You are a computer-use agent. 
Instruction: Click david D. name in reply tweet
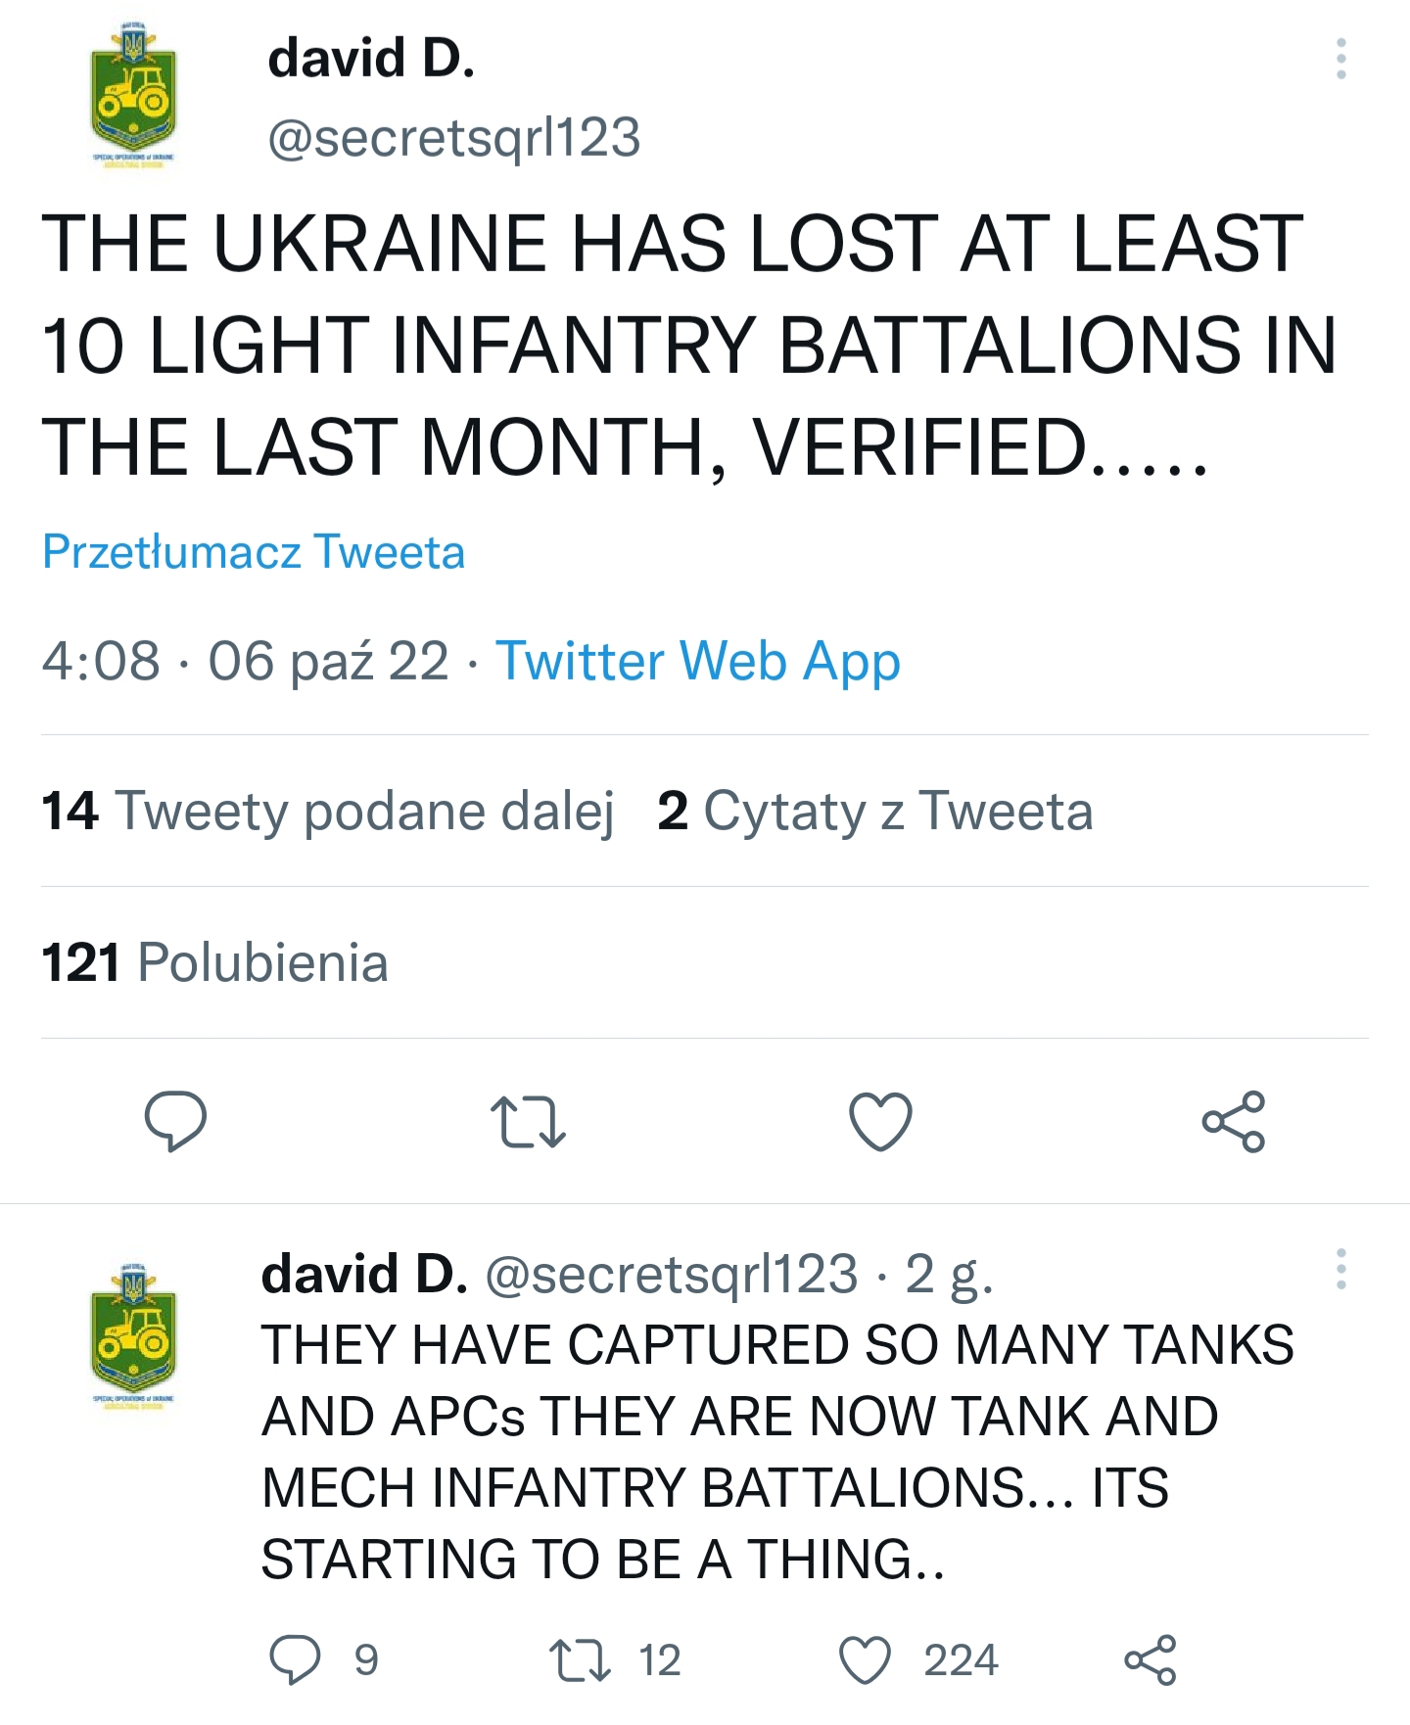click(x=364, y=1274)
